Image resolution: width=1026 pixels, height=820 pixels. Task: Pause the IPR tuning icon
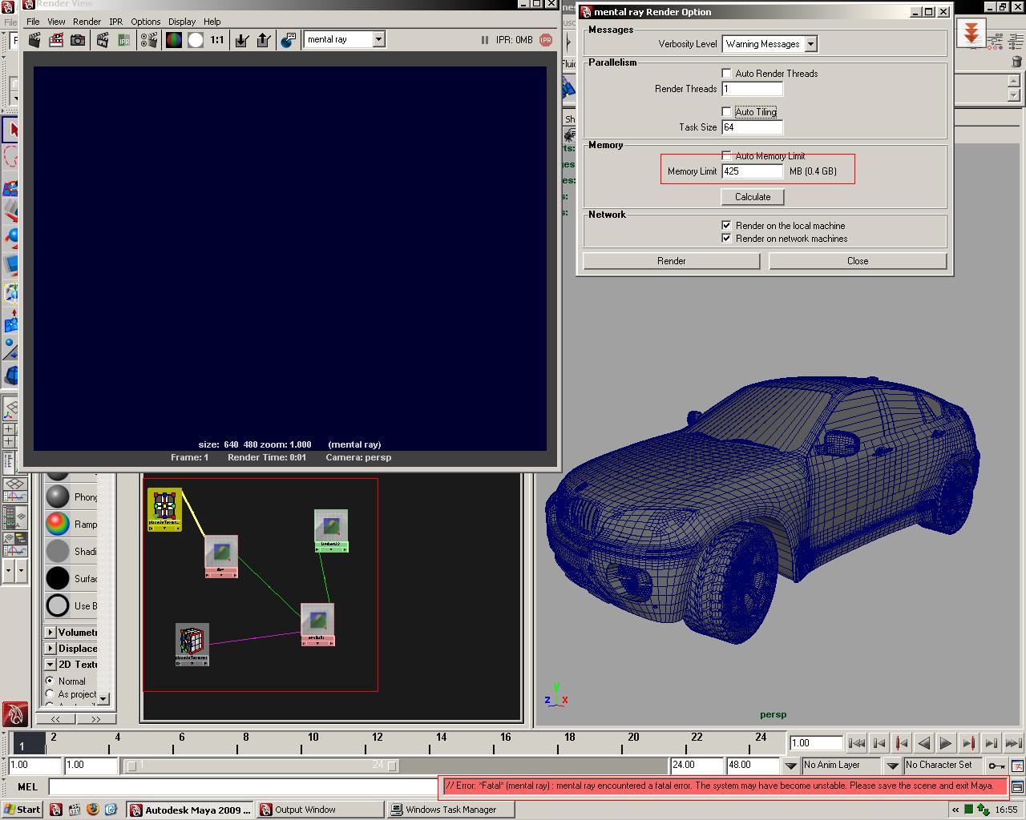click(x=484, y=39)
